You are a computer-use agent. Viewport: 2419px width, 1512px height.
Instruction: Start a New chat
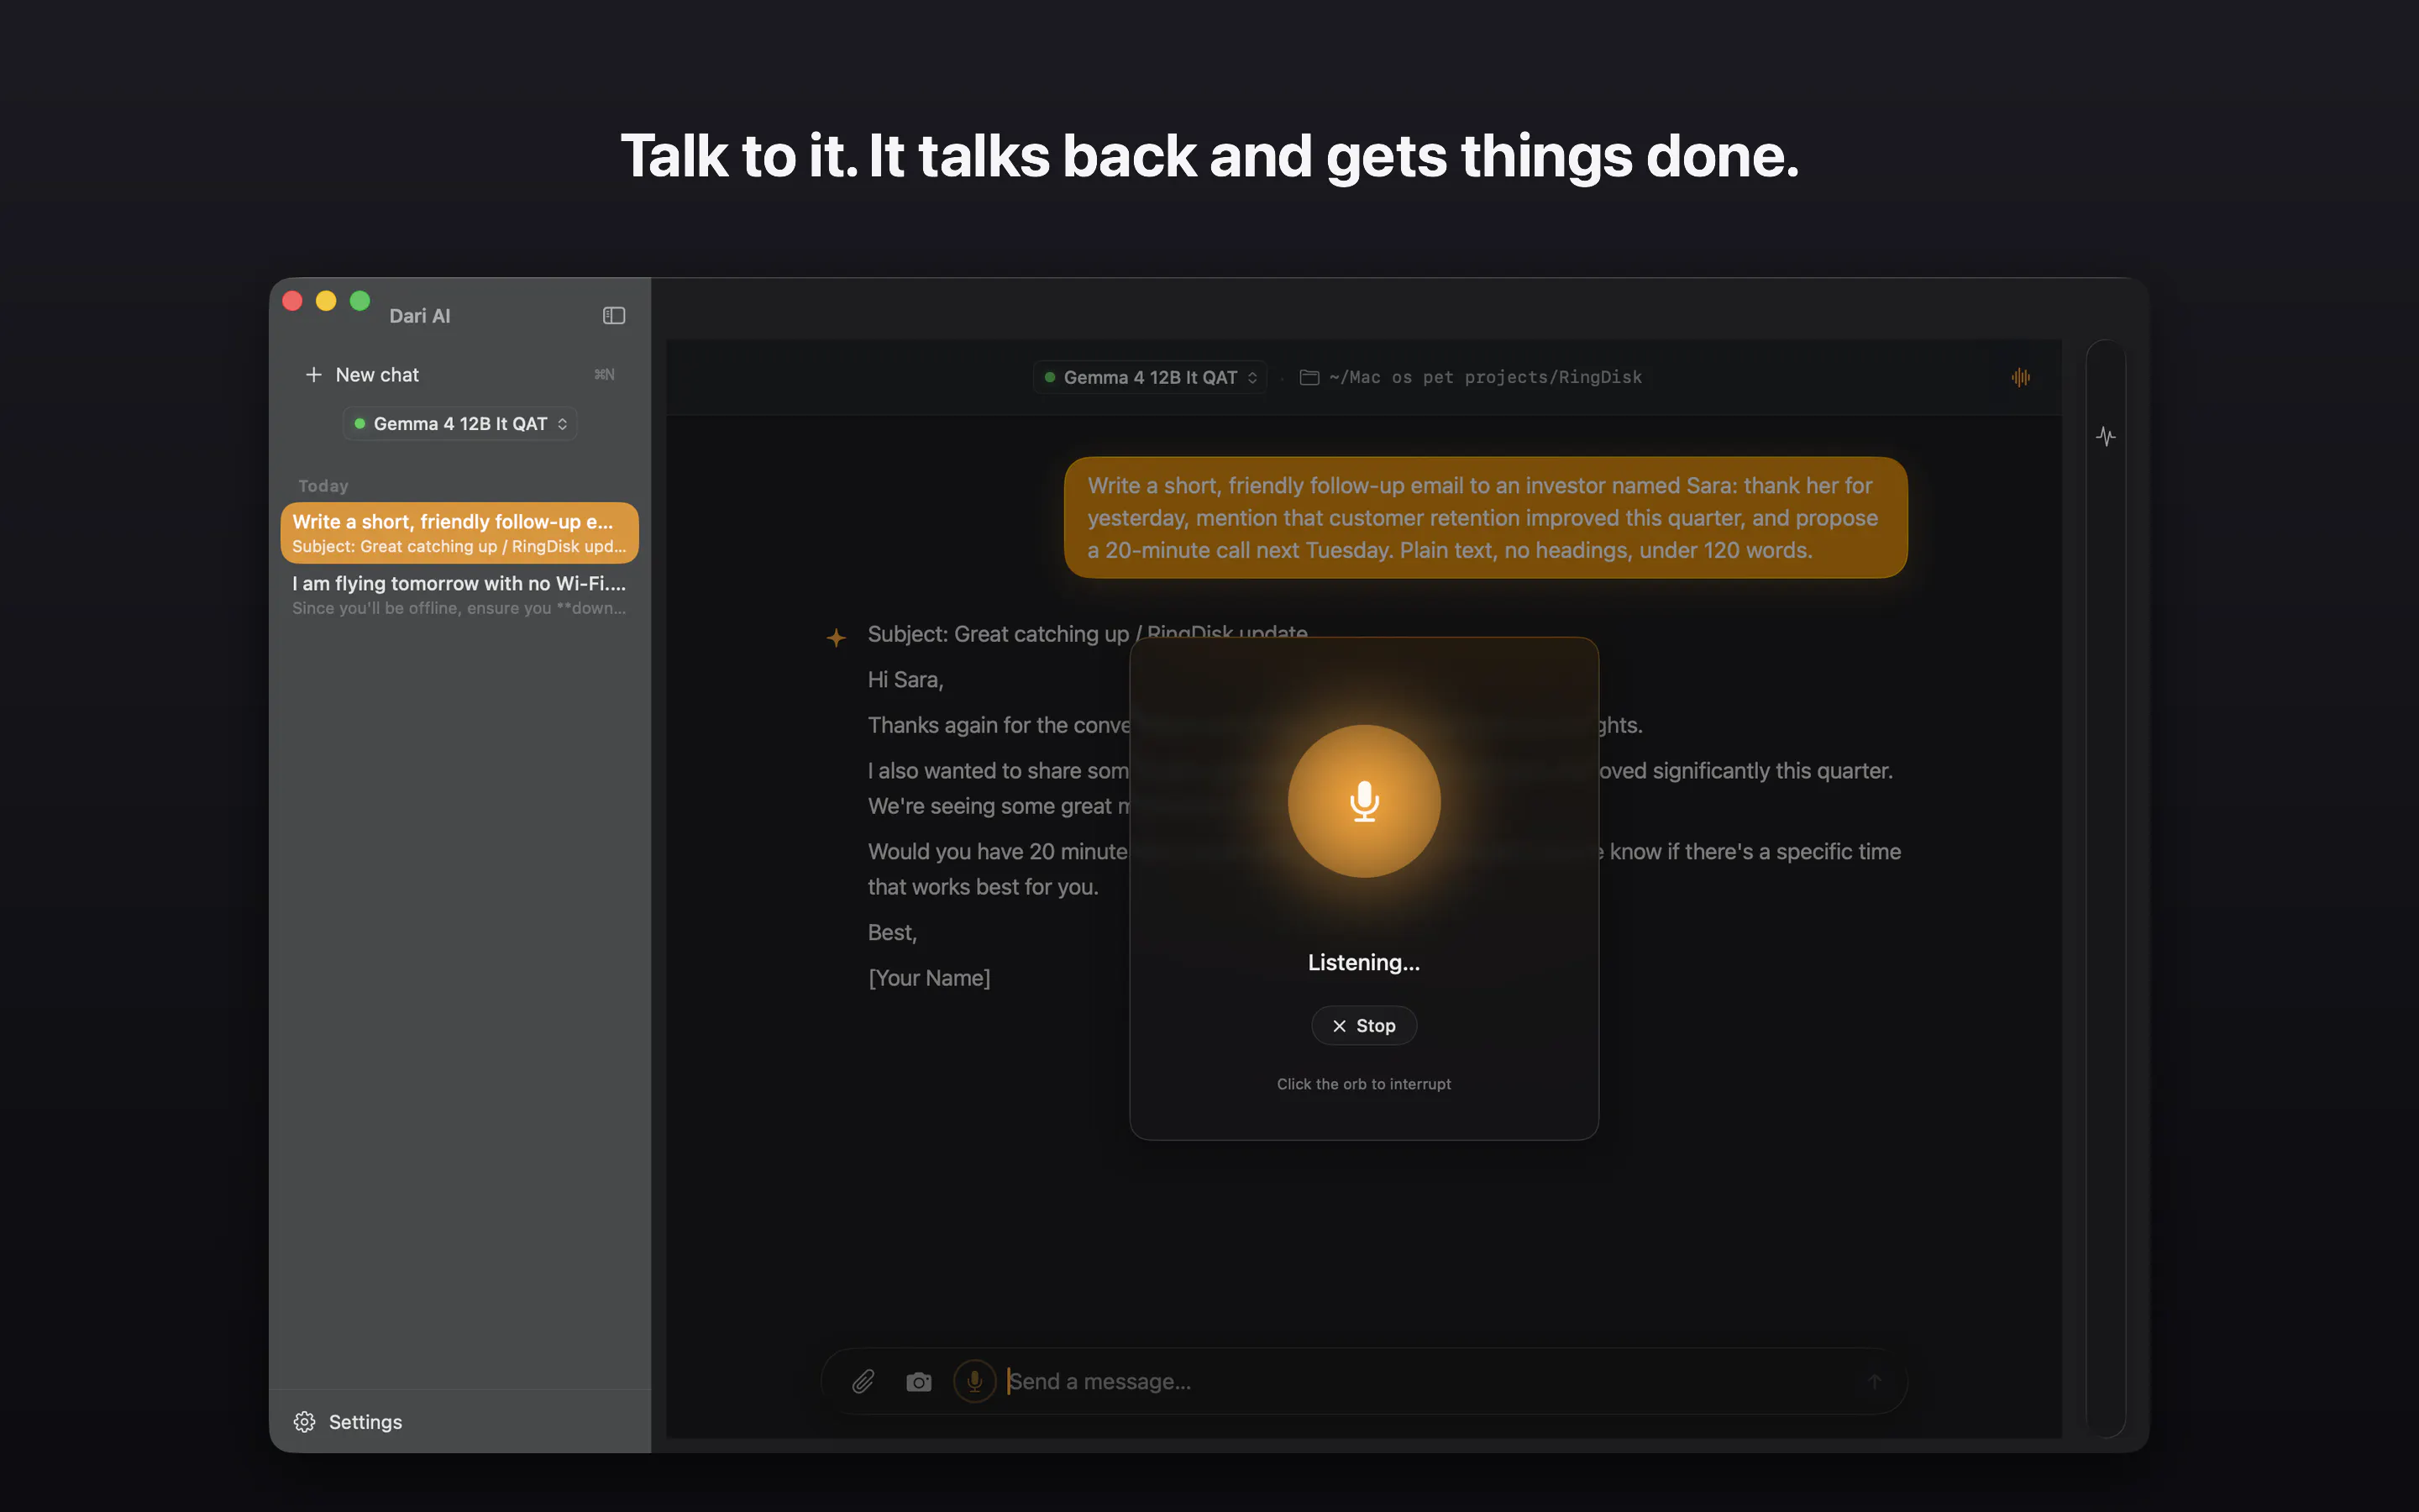[459, 375]
